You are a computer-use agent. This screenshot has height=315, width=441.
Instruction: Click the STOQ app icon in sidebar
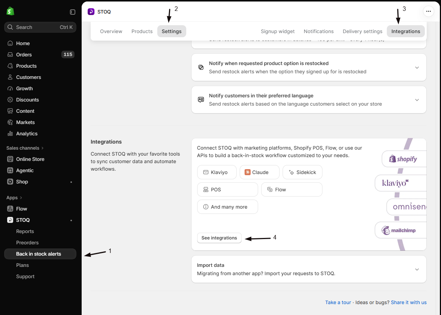10,220
